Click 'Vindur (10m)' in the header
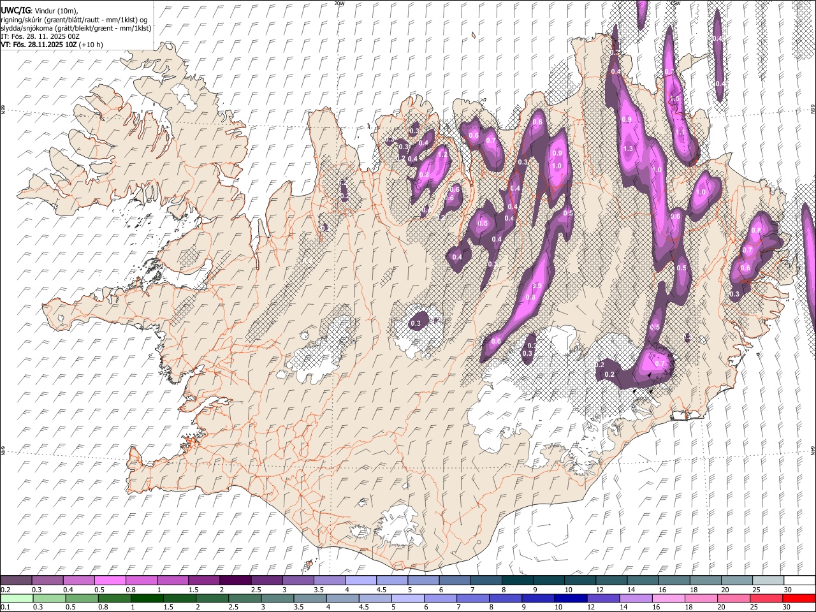 55,11
